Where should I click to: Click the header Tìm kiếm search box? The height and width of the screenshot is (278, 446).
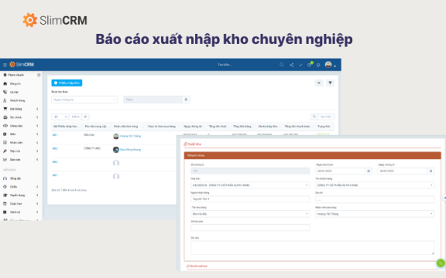pyautogui.click(x=225, y=65)
